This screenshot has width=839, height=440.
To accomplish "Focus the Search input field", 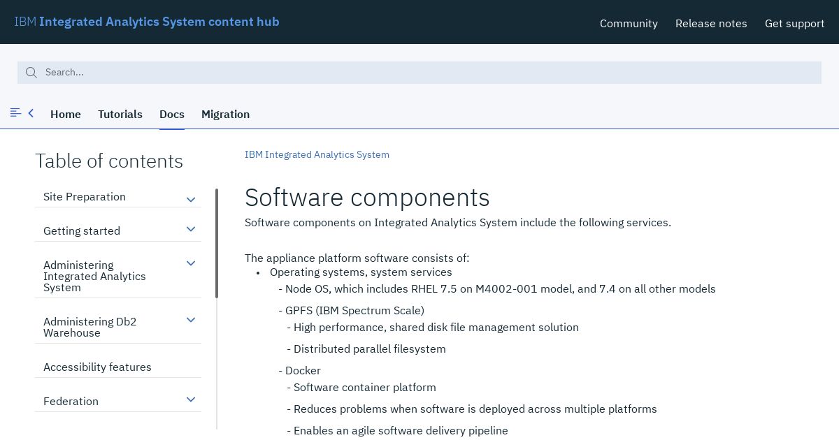I will tap(419, 73).
